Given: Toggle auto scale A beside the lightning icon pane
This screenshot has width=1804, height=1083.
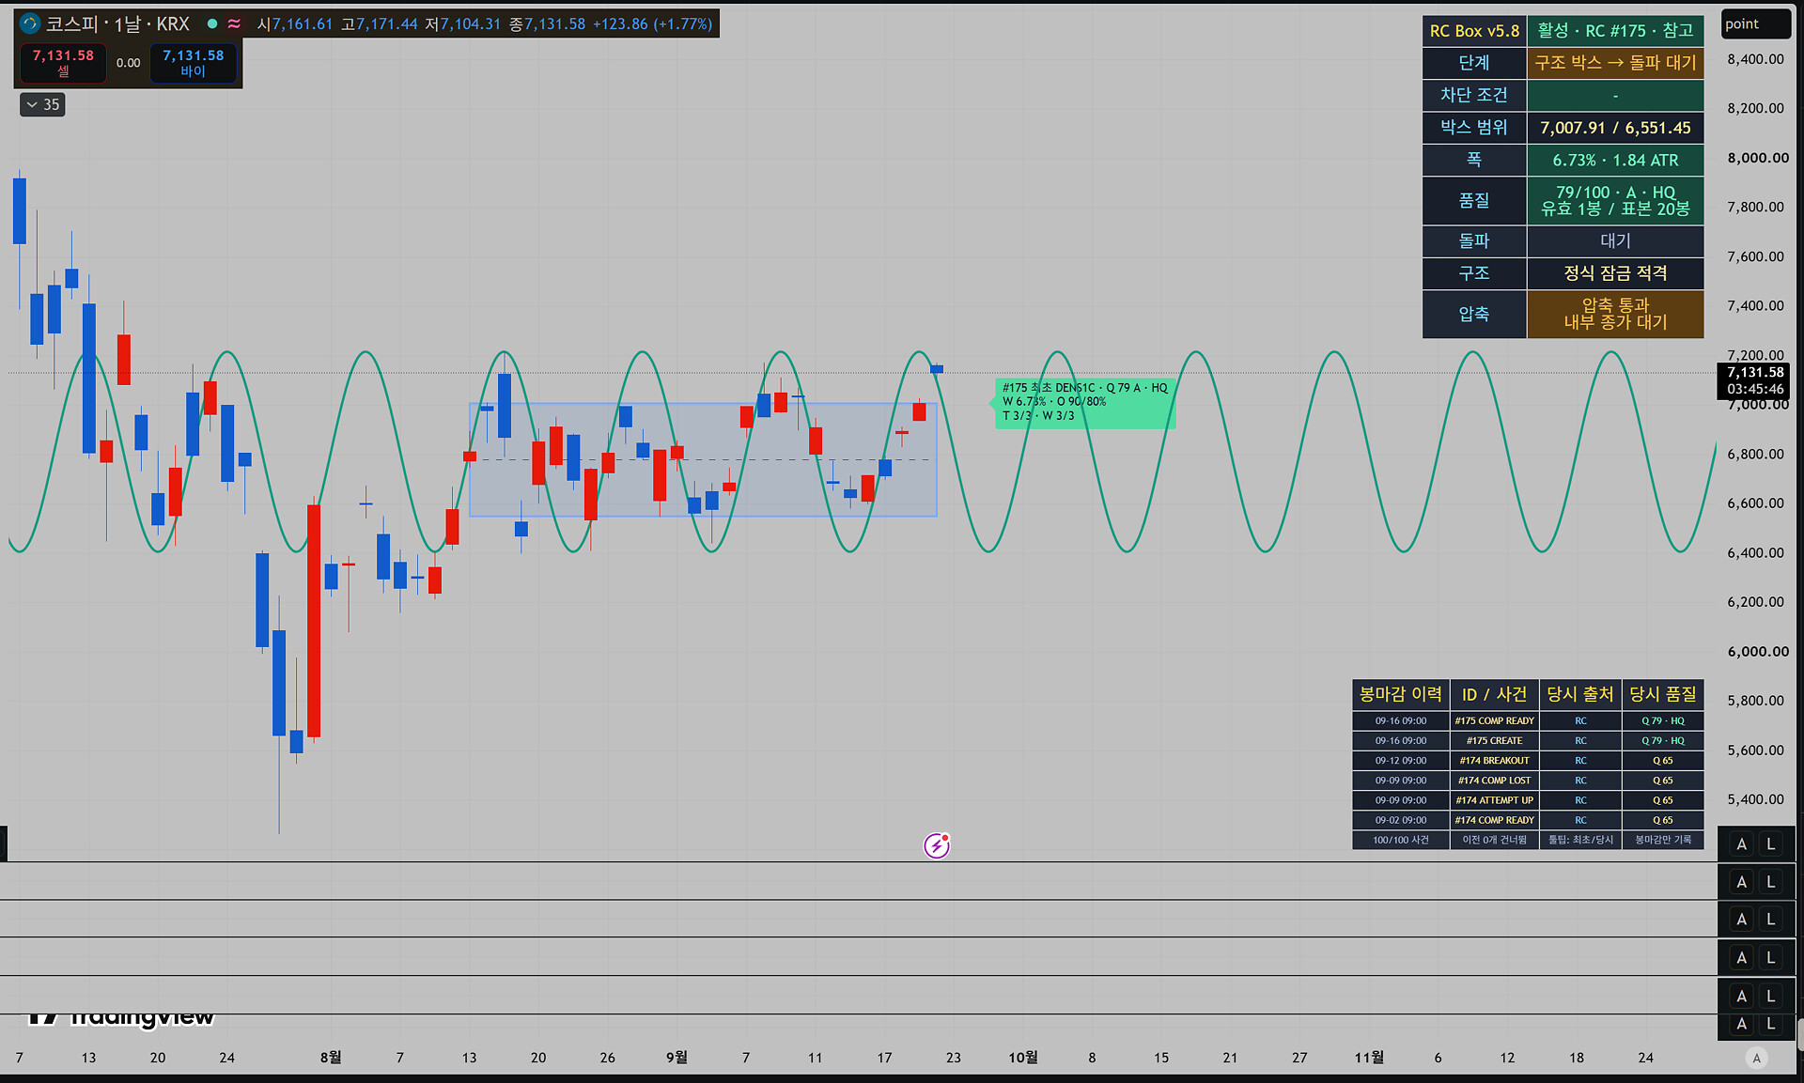Looking at the screenshot, I should tap(1741, 843).
